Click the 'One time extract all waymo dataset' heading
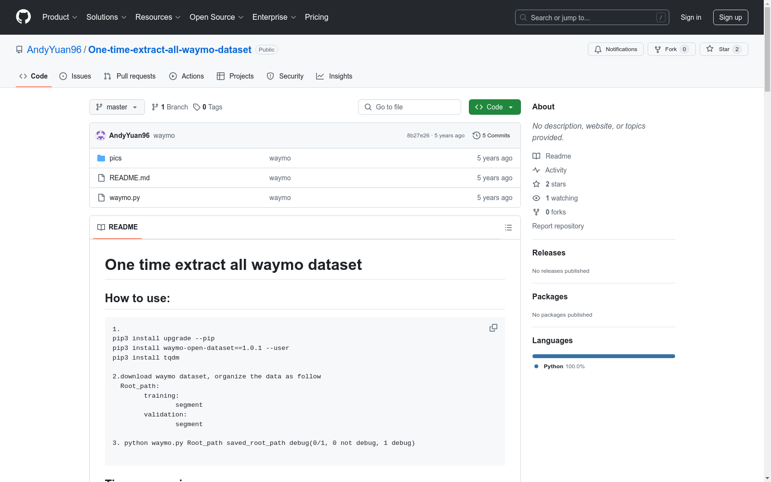This screenshot has width=771, height=482. pos(233,265)
